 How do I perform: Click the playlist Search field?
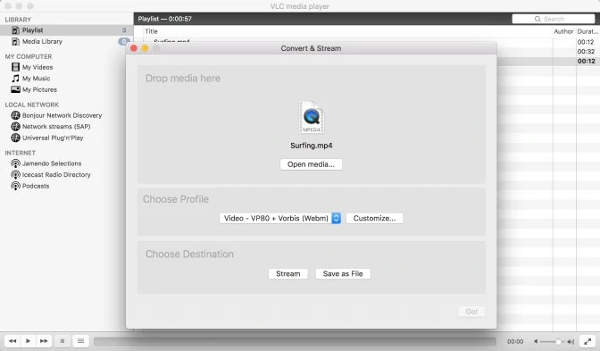click(554, 19)
